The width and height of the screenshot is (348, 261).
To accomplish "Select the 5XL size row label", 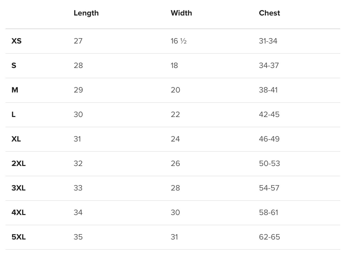I will pos(19,237).
